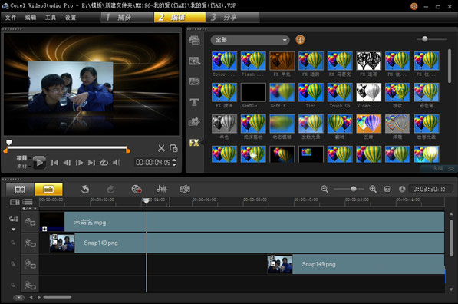Open the 设置 menu
Screen dimensions: 458x304
click(x=71, y=18)
